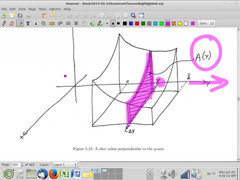This screenshot has width=240, height=180.
Task: Pick the magenta color swatch
Action: [x=167, y=23]
